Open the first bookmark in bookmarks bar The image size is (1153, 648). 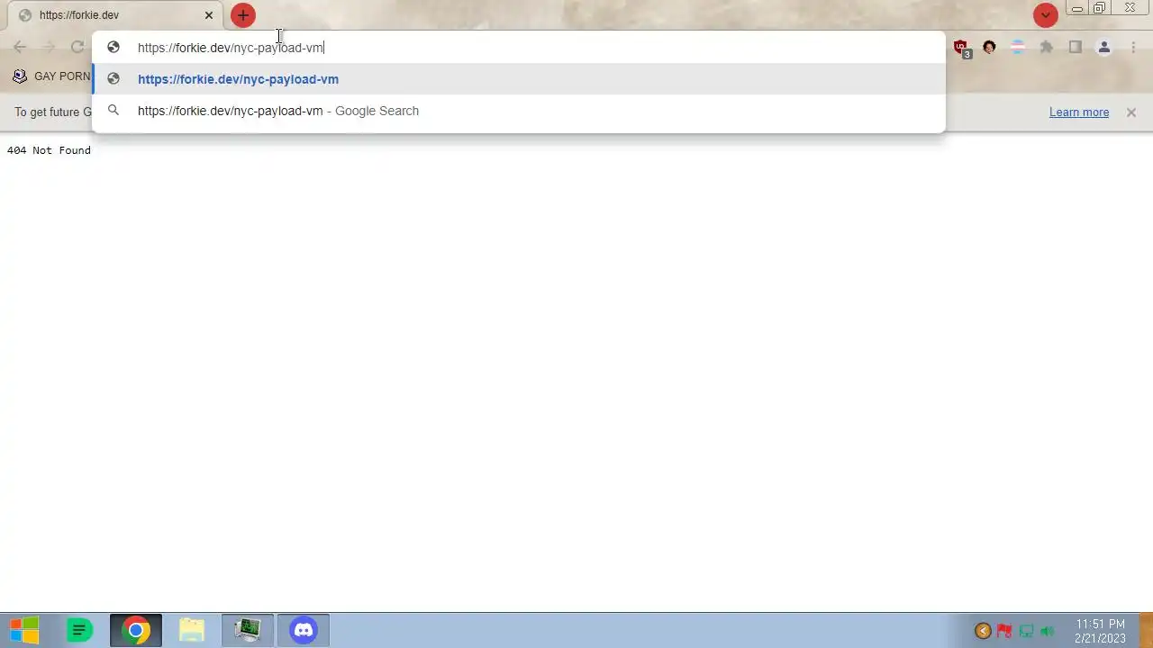51,76
